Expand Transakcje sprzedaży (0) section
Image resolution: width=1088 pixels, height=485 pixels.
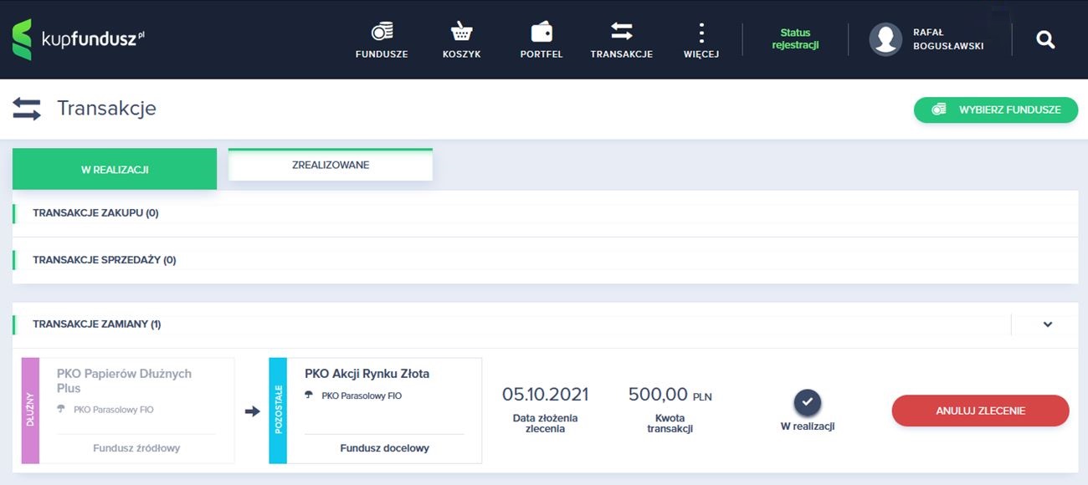point(545,260)
